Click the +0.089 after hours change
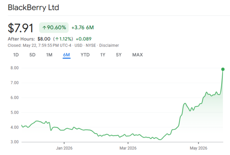The width and height of the screenshot is (230, 155). [x=84, y=39]
